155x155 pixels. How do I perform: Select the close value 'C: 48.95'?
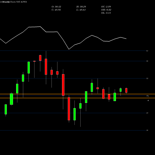pos(56,10)
